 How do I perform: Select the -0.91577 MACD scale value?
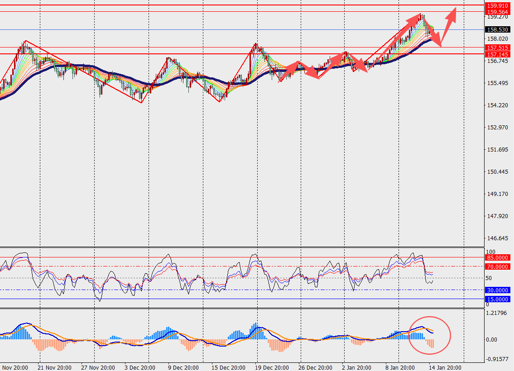click(x=496, y=359)
